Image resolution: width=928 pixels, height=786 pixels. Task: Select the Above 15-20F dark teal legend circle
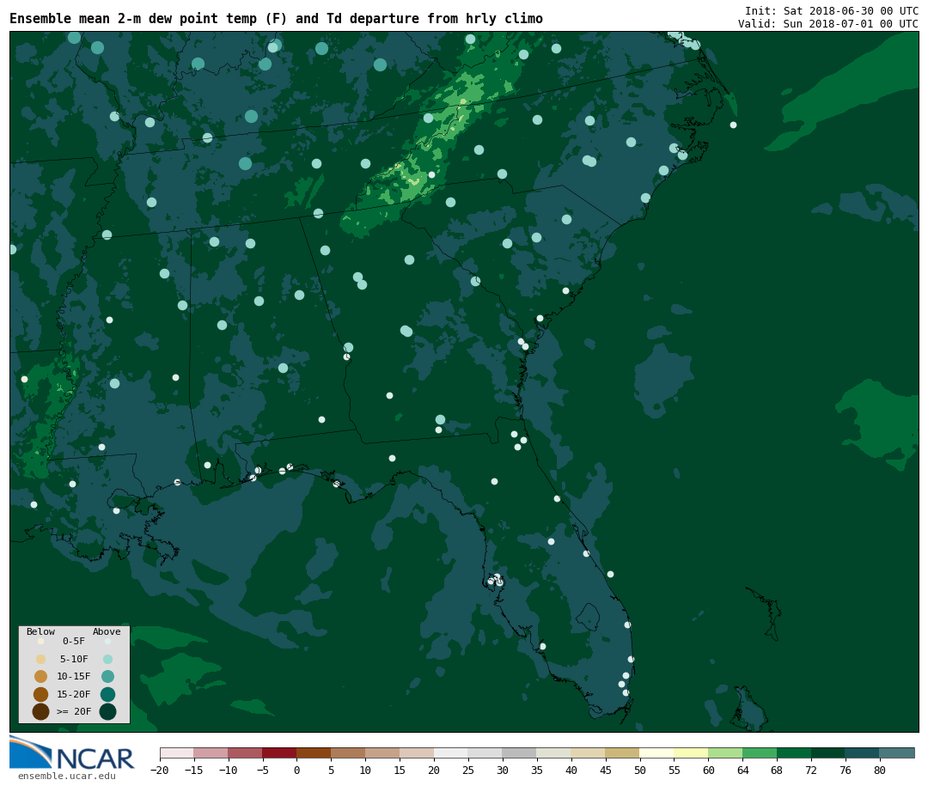pyautogui.click(x=107, y=694)
